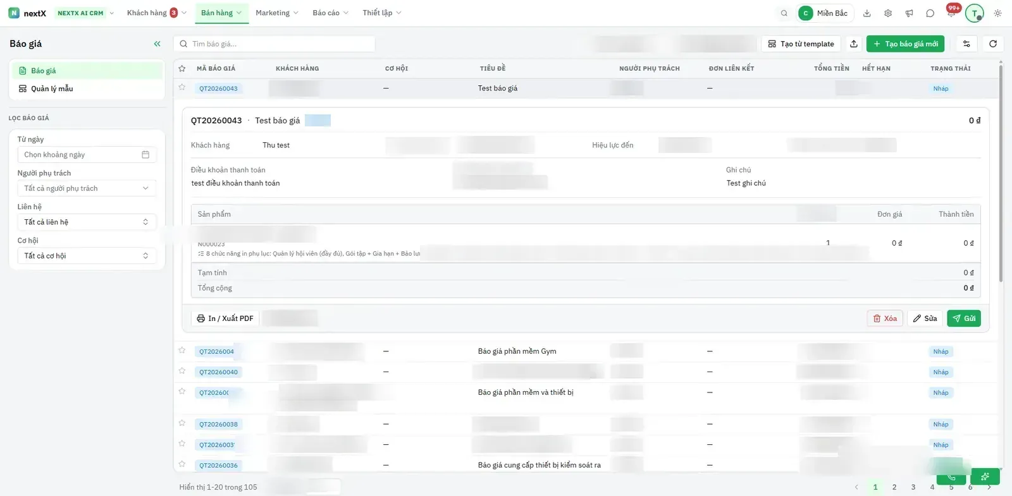Open the chat message icon
Viewport: 1012px width, 496px height.
pos(930,13)
